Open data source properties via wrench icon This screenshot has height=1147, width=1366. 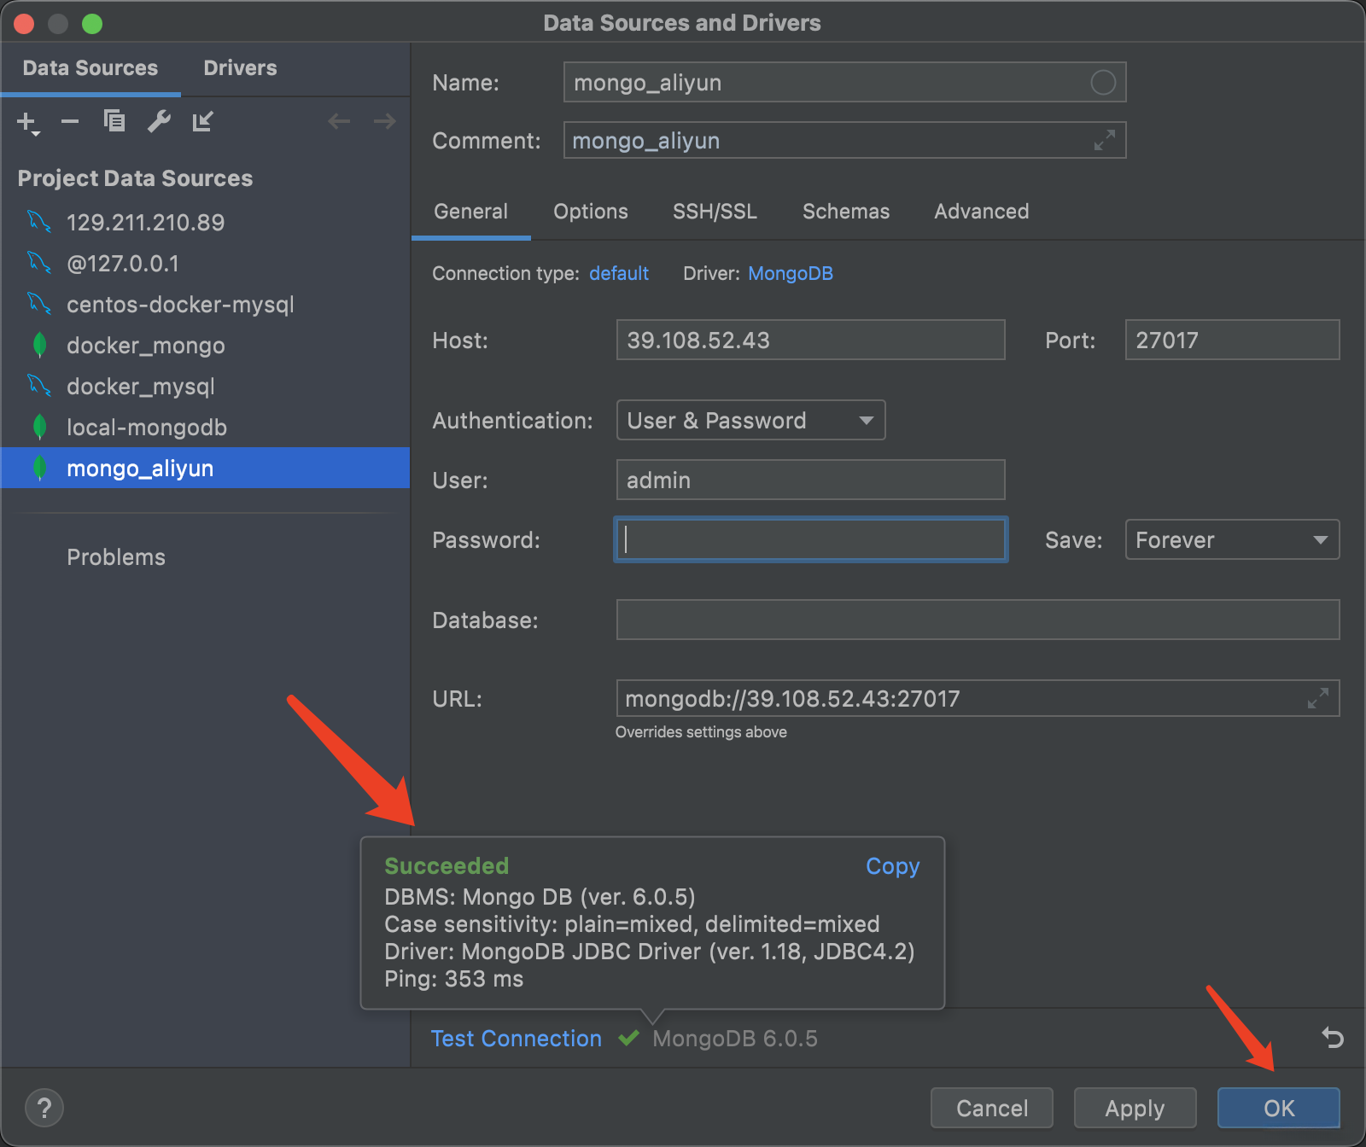(159, 122)
